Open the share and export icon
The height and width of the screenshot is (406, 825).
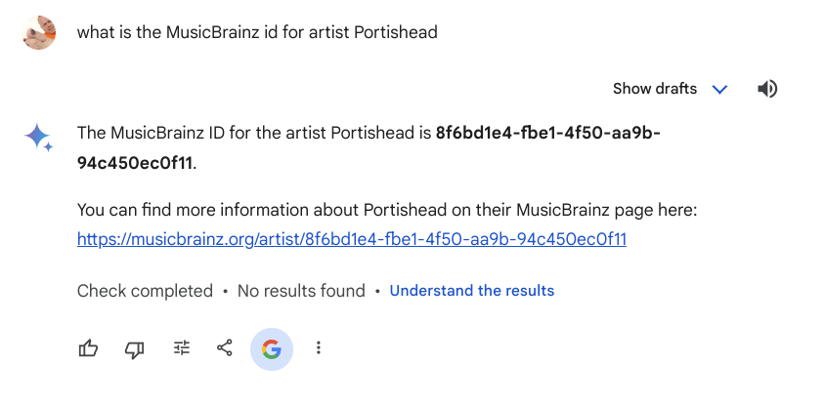pos(225,347)
